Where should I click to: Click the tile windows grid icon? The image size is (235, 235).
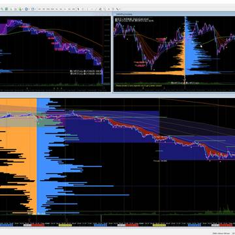coord(7,9)
